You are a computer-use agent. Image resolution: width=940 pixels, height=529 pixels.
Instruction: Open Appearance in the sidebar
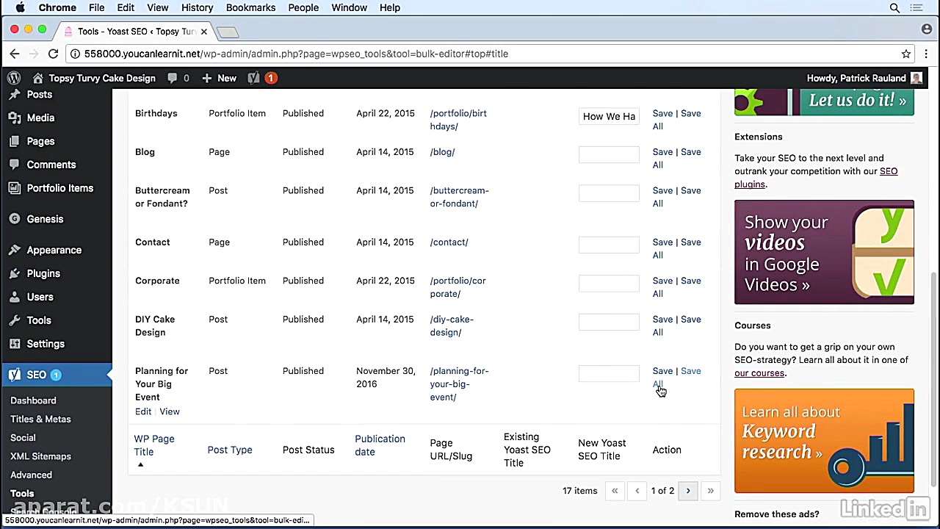point(54,250)
